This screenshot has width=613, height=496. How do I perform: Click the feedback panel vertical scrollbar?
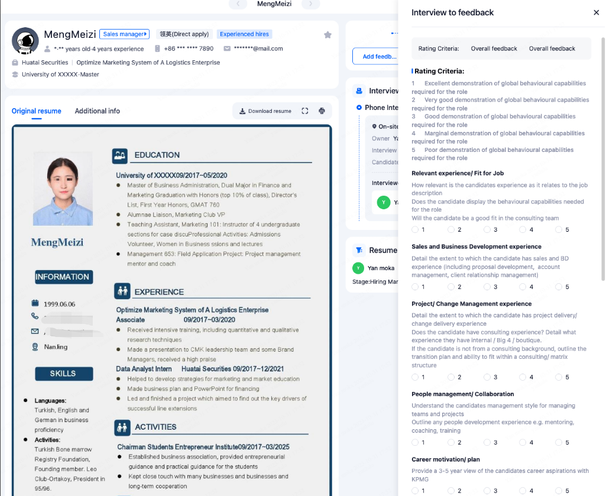pos(603,159)
